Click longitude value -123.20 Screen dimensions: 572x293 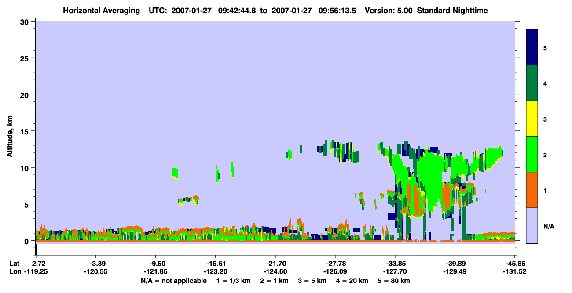(215, 271)
